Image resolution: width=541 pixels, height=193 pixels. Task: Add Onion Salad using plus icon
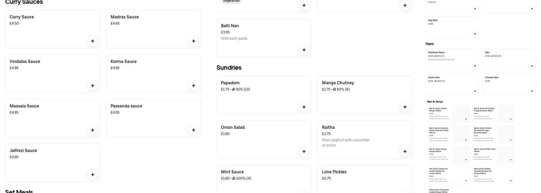point(304,151)
